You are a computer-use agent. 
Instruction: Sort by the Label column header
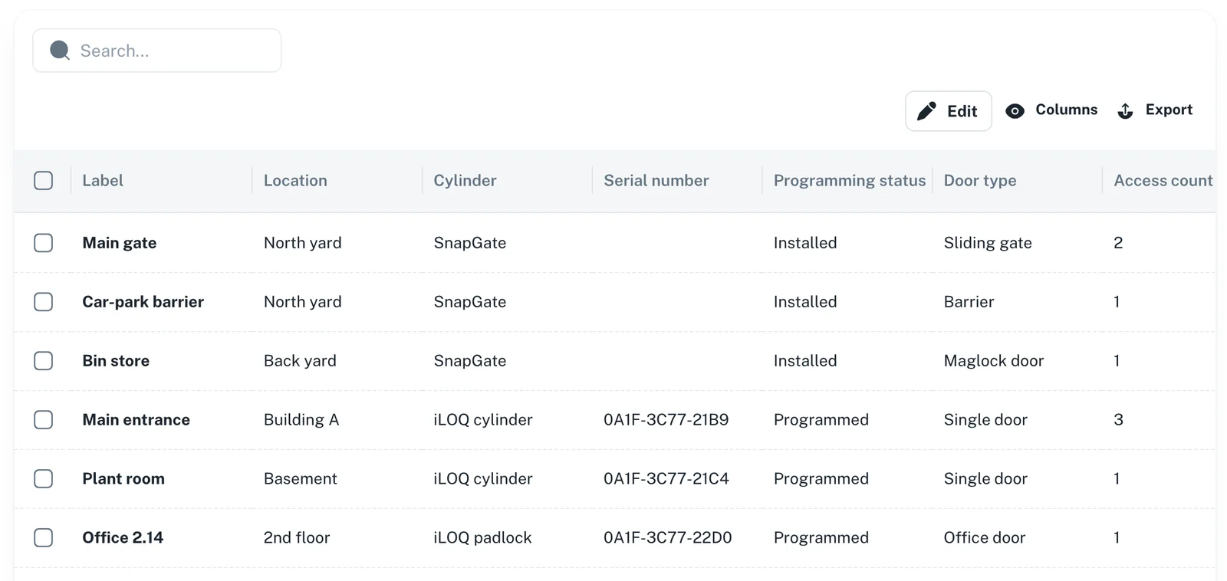pos(103,180)
